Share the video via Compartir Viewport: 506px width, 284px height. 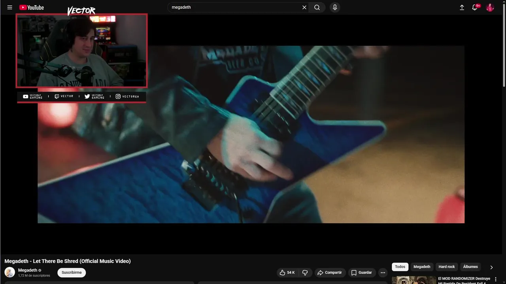coord(330,273)
